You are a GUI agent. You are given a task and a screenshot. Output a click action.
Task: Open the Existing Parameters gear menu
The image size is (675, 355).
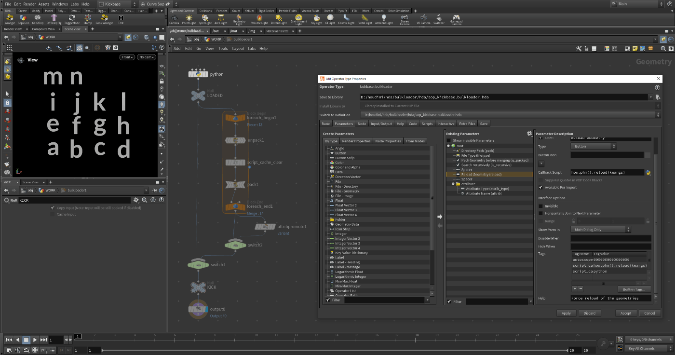coord(529,134)
